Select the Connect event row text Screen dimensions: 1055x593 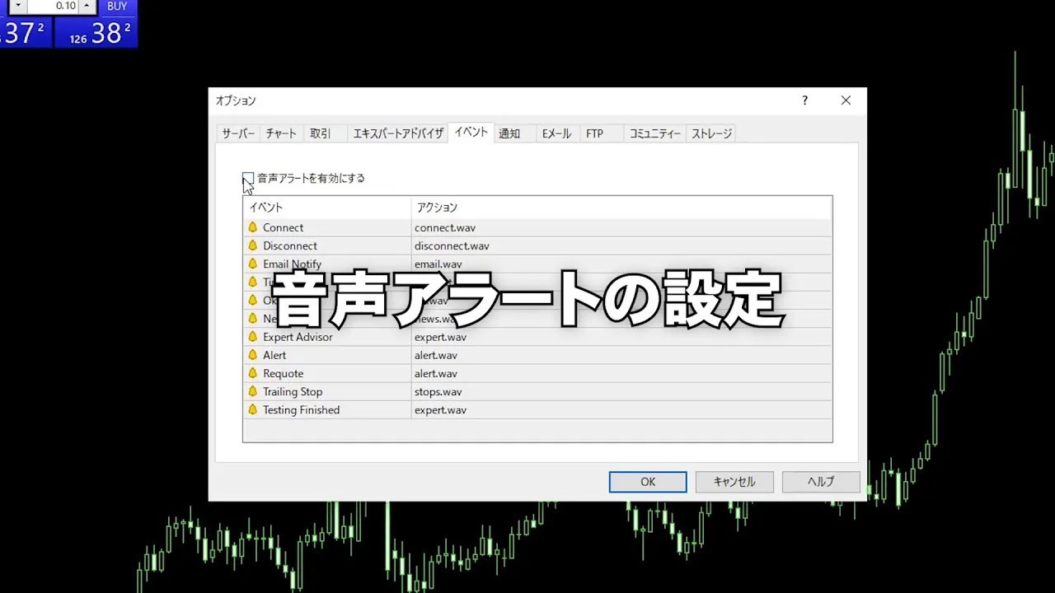[x=283, y=227]
